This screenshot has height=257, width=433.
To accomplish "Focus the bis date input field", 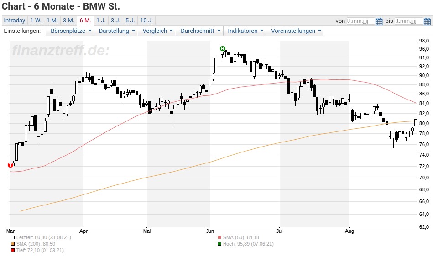I will tap(408, 21).
